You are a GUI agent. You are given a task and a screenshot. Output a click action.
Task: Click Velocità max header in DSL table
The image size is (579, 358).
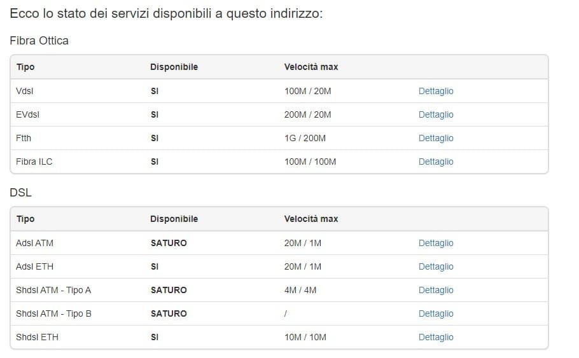311,219
